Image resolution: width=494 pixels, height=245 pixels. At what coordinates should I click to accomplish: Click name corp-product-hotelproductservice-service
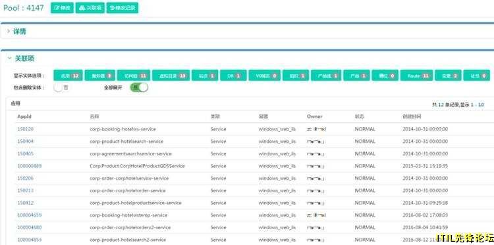pos(136,203)
